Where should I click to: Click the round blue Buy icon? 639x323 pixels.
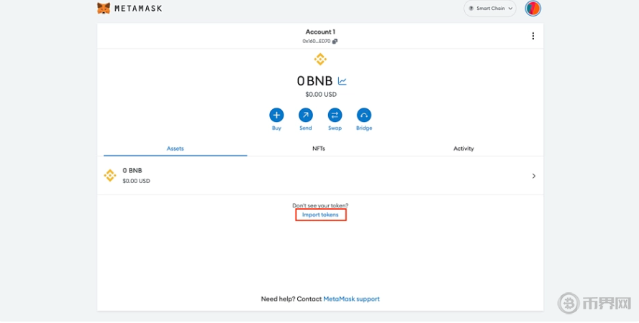pos(276,115)
